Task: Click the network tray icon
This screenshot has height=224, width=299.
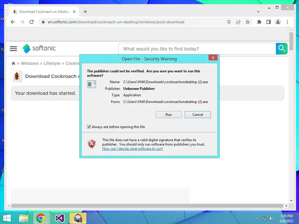Action: [265, 218]
